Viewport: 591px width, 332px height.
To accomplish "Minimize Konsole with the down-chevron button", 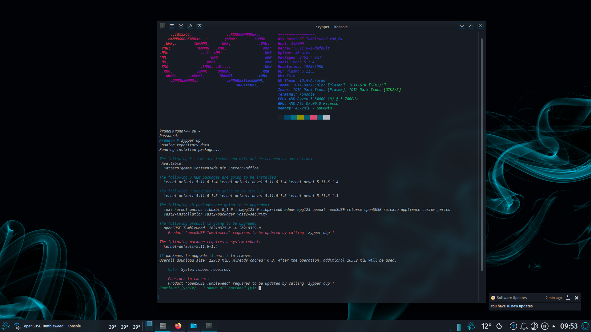I will (x=462, y=26).
